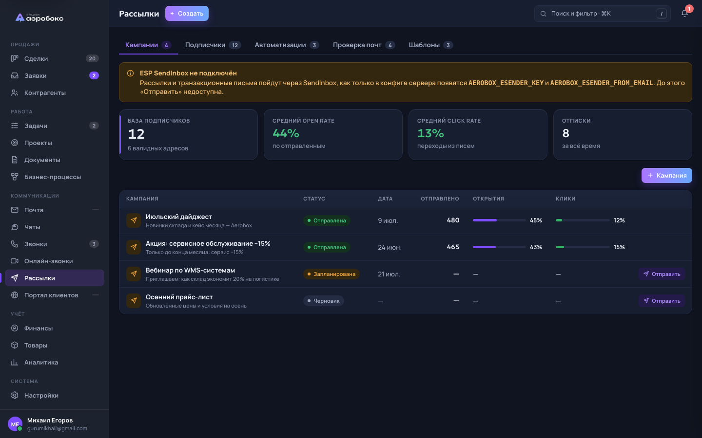Click the Портал клиентов globe icon

(x=15, y=295)
